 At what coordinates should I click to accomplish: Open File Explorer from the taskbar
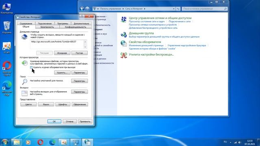[x=17, y=142]
